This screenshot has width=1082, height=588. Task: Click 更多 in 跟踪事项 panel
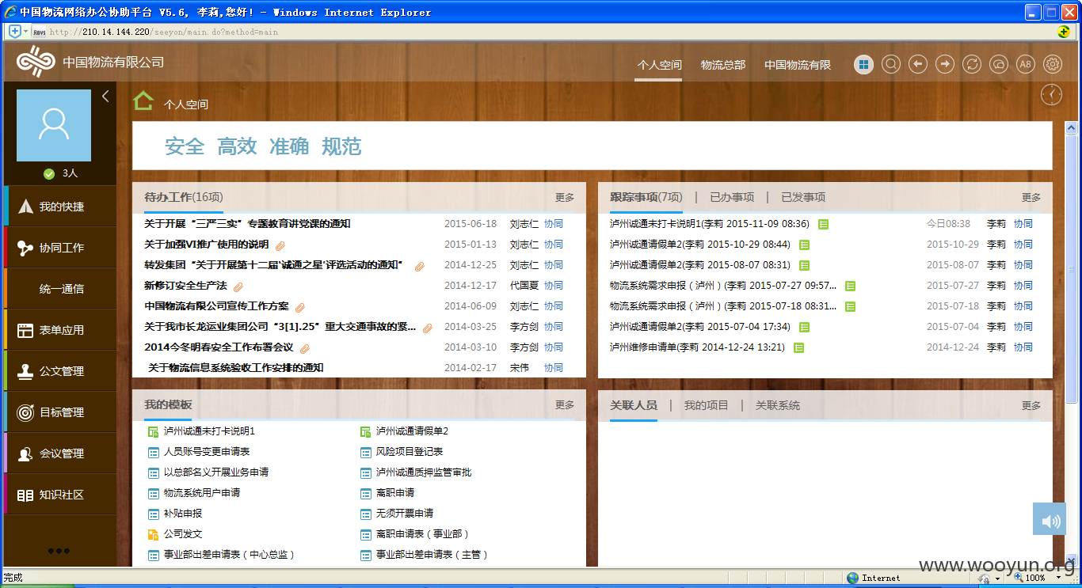tap(1031, 197)
